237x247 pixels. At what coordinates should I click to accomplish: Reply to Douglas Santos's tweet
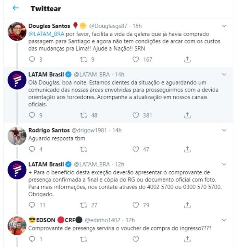[x=32, y=60]
